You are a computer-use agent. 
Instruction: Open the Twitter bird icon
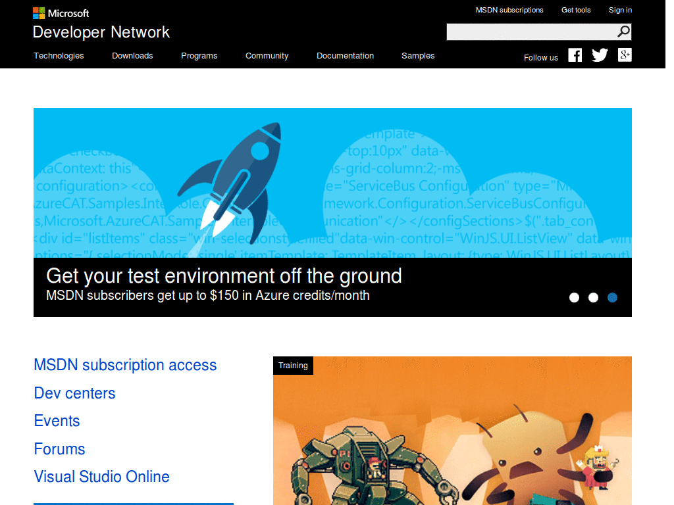(600, 55)
